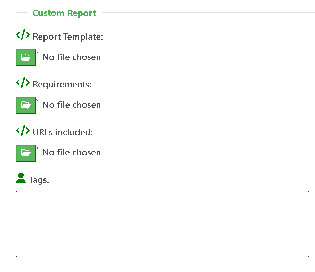Click 'No file chosen' under Requirements
The image size is (315, 272).
(71, 105)
